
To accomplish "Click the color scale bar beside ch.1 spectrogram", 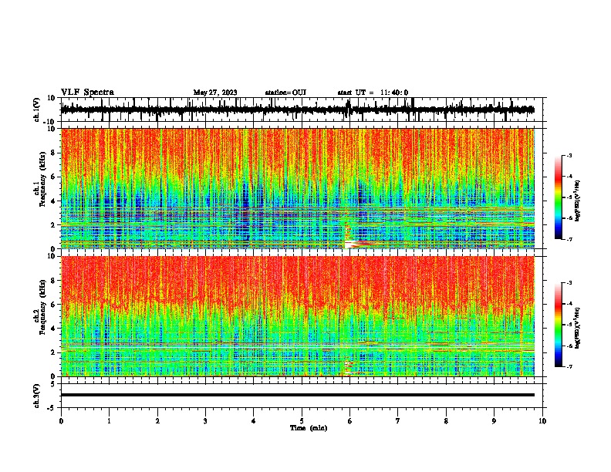I will [558, 197].
